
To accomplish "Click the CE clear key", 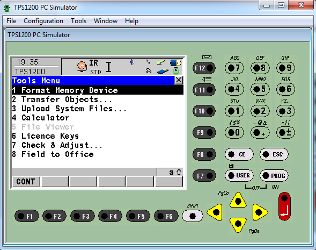I will [239, 154].
